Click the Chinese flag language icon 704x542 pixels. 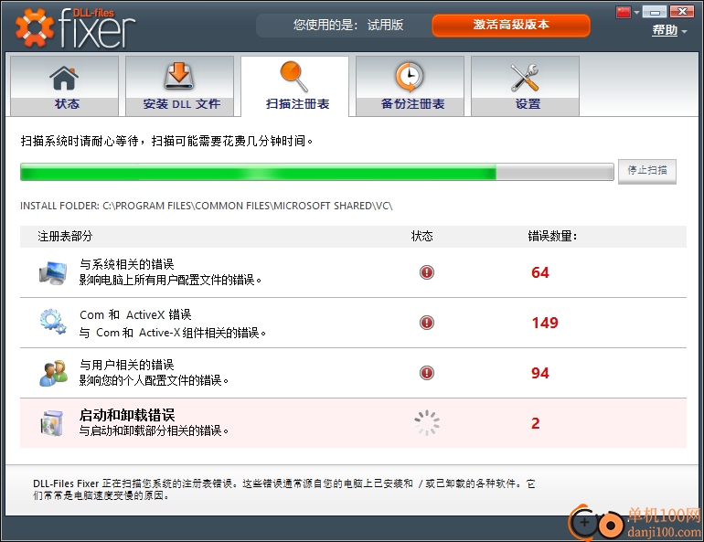pos(624,12)
